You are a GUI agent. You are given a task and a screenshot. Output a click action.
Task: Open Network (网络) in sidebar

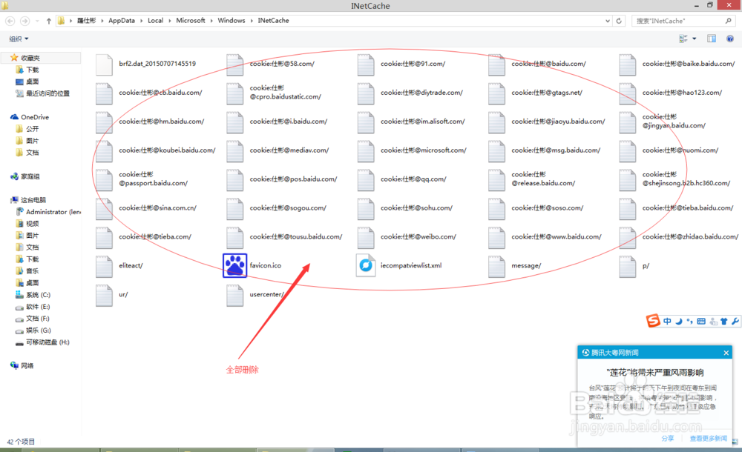coord(27,365)
